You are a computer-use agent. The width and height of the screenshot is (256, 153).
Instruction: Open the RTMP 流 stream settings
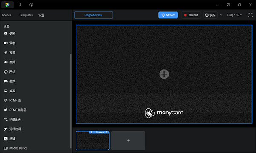[x=12, y=100]
